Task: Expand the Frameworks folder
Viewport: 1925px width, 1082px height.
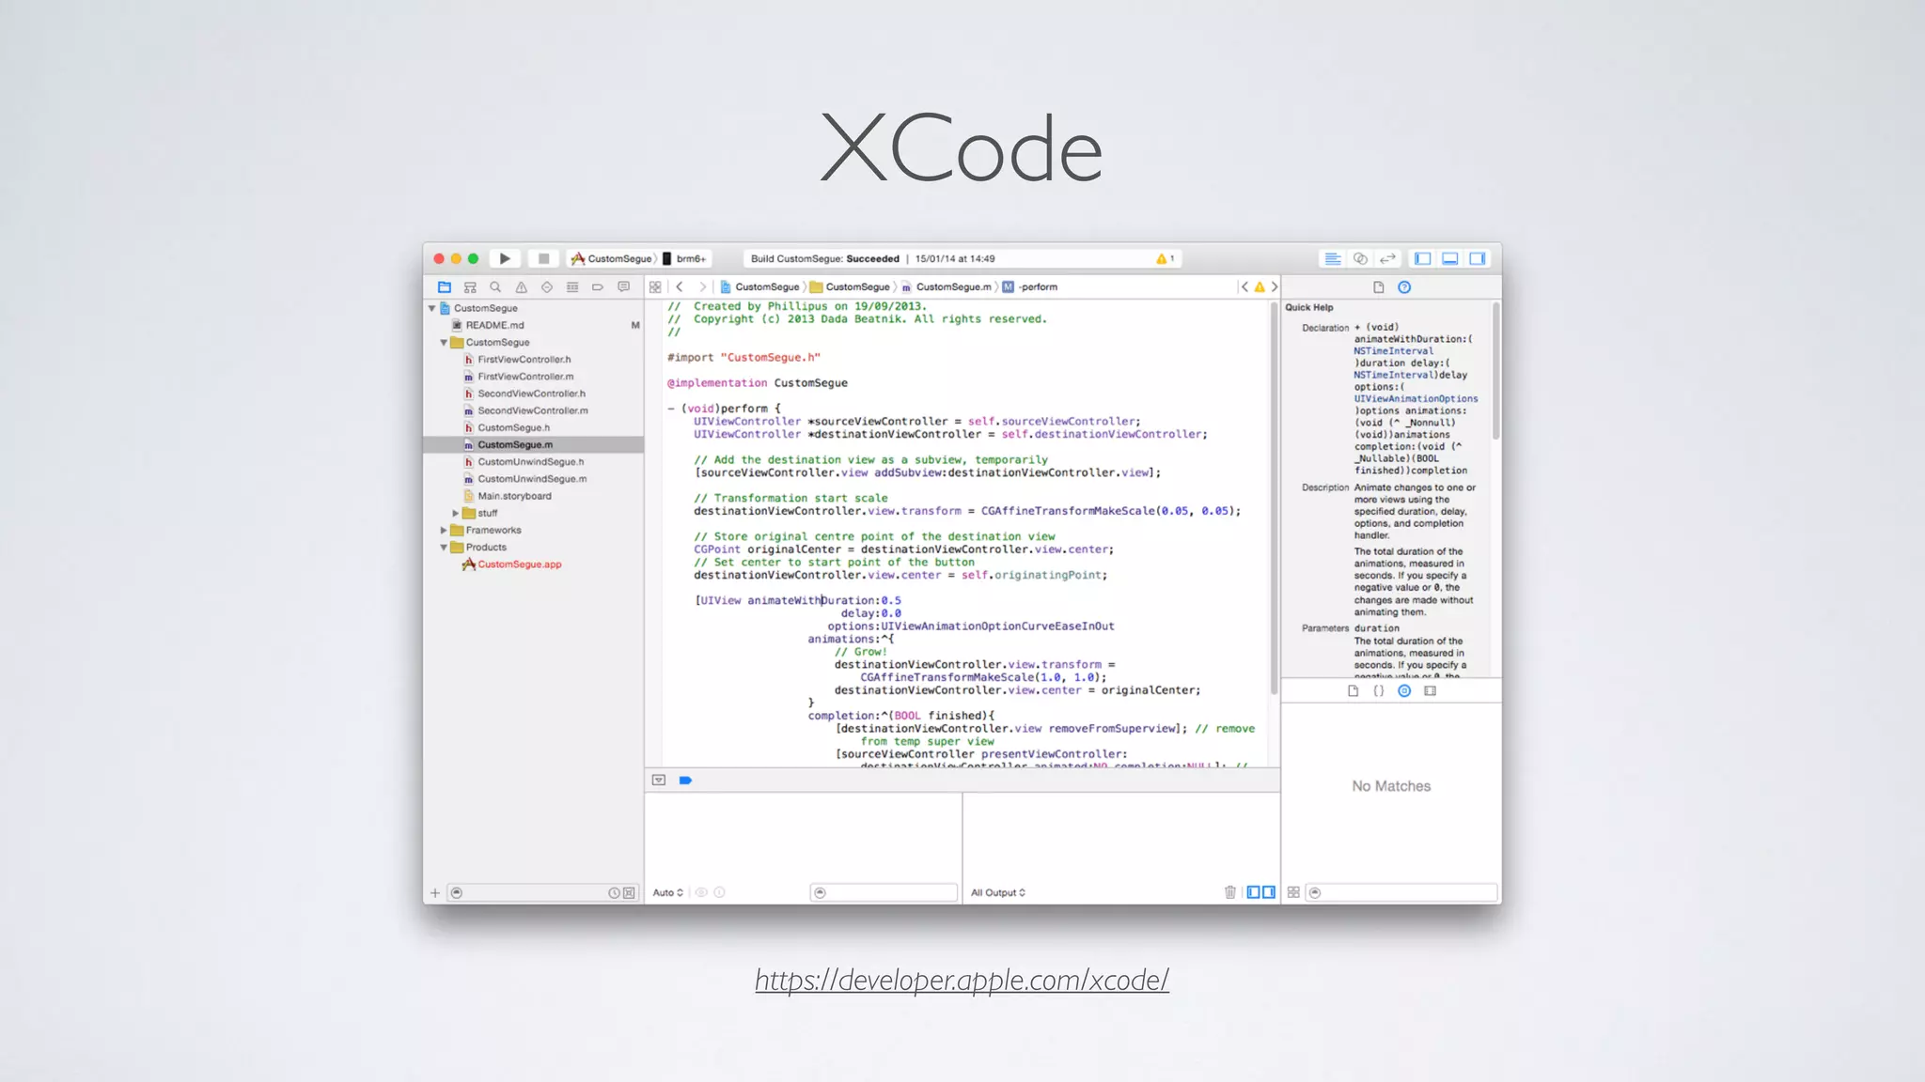Action: pos(444,531)
